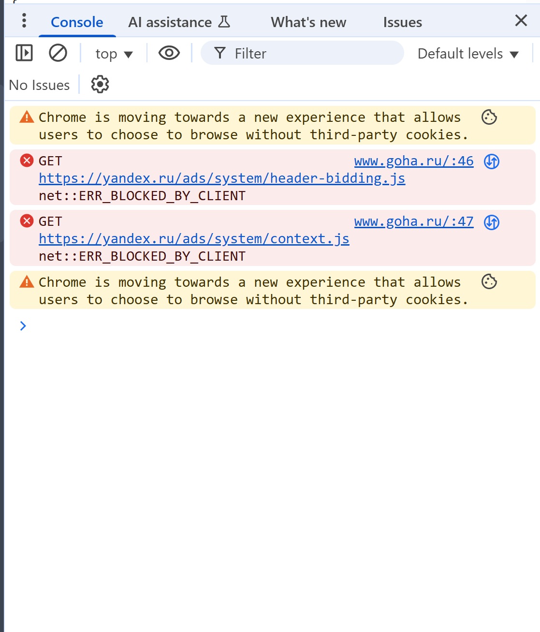The width and height of the screenshot is (540, 632).
Task: Expand the Default levels dropdown
Action: (x=468, y=54)
